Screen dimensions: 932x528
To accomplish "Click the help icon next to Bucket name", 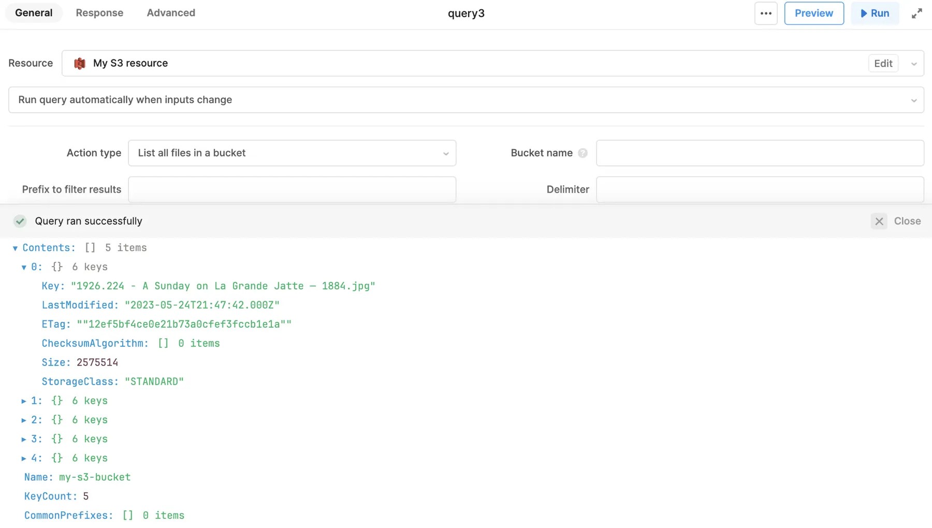I will tap(583, 153).
